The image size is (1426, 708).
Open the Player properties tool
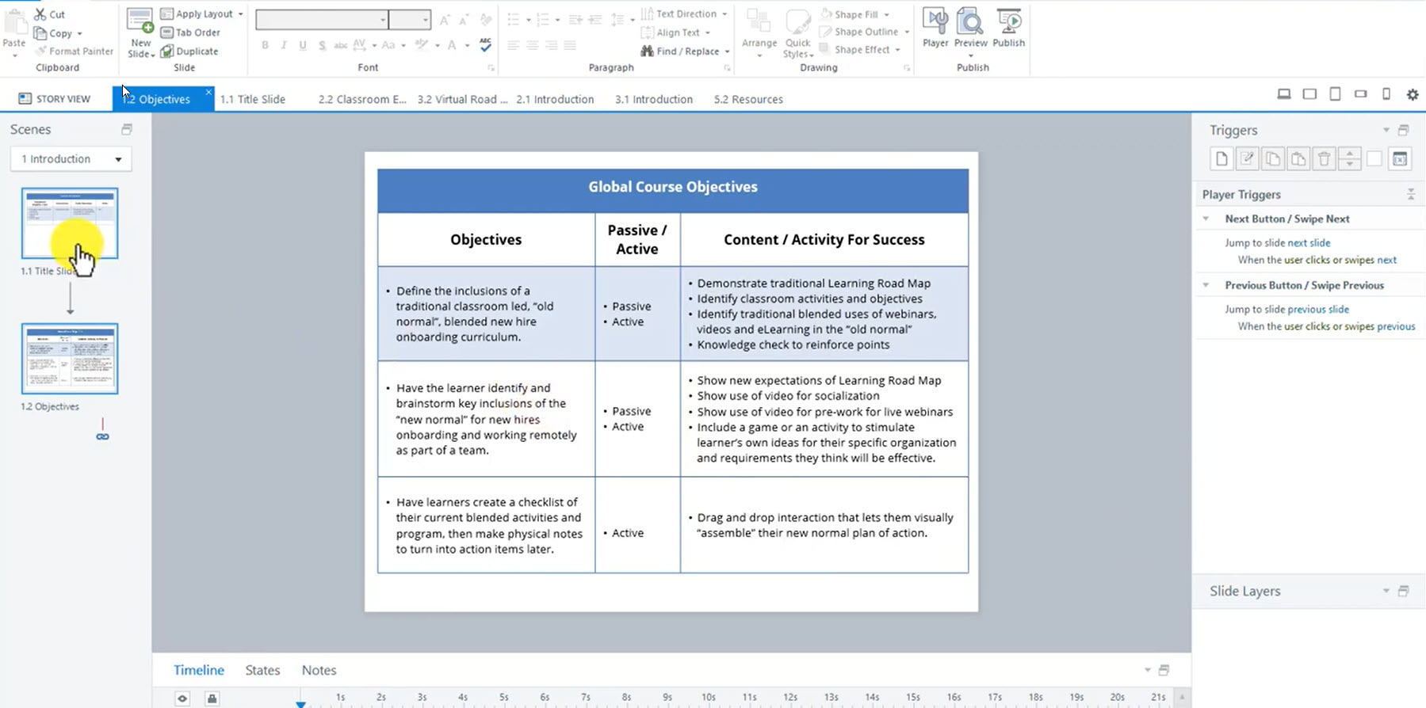(x=935, y=29)
